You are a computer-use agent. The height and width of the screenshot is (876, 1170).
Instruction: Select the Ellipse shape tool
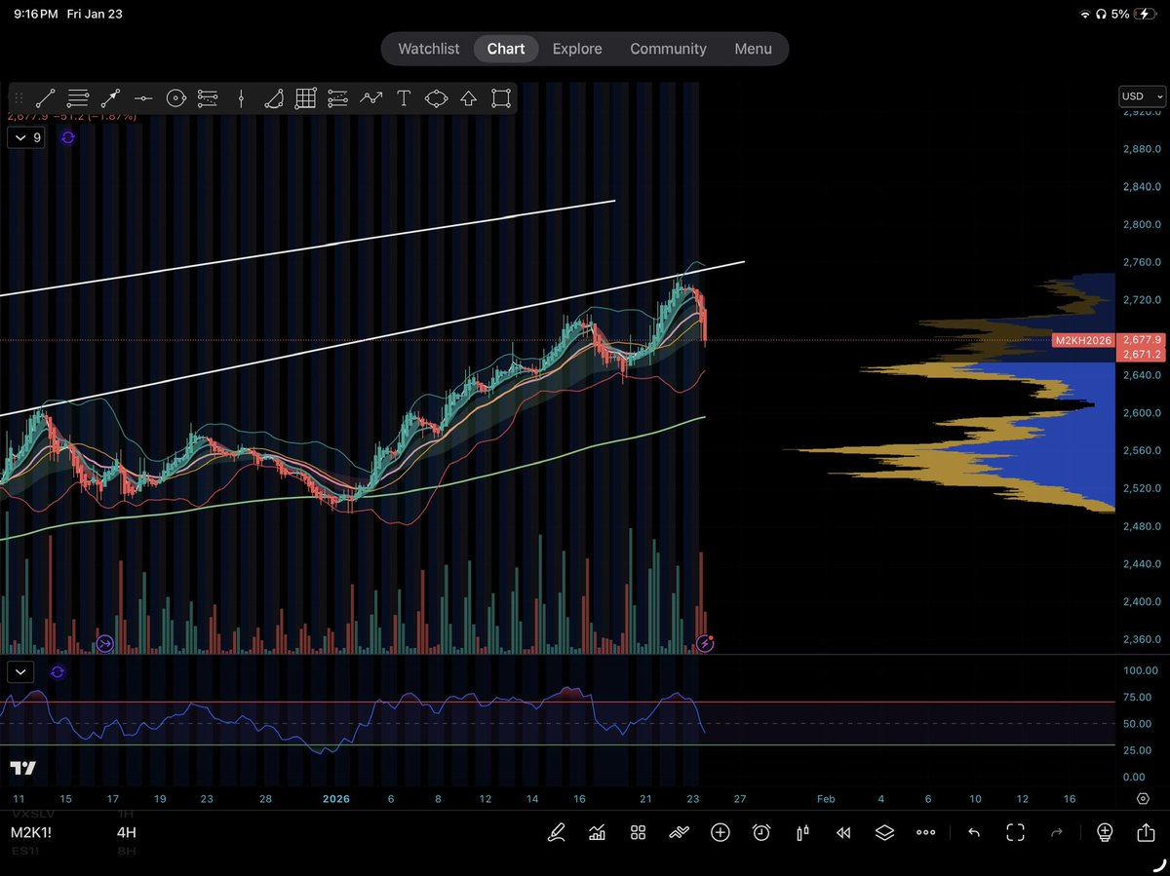point(436,97)
